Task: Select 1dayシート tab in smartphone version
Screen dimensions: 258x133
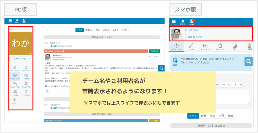Action: point(220,47)
